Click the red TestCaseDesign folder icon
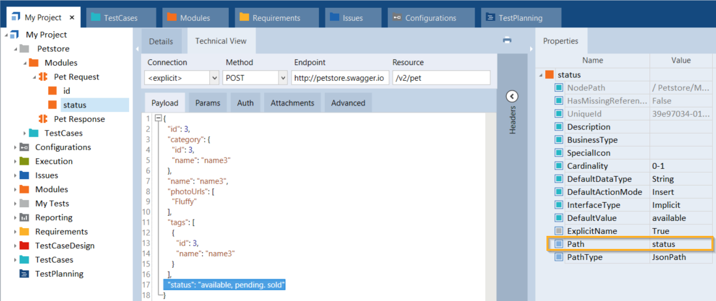This screenshot has height=301, width=716. [24, 246]
